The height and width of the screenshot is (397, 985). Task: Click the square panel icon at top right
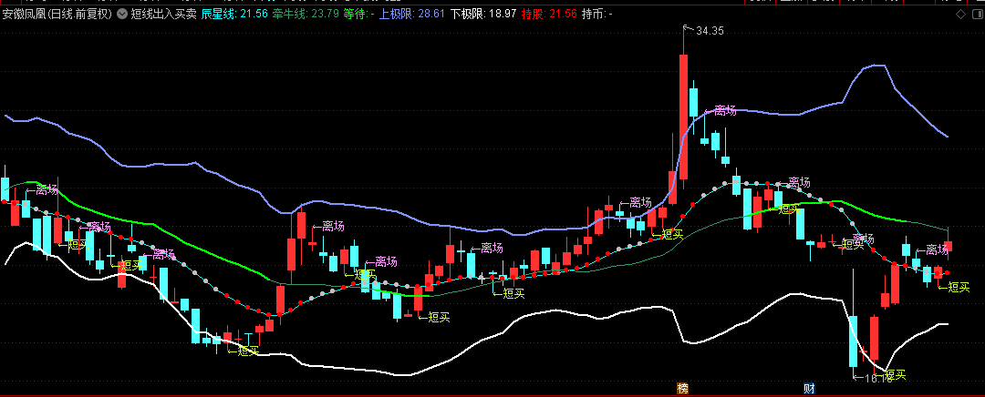pyautogui.click(x=976, y=14)
